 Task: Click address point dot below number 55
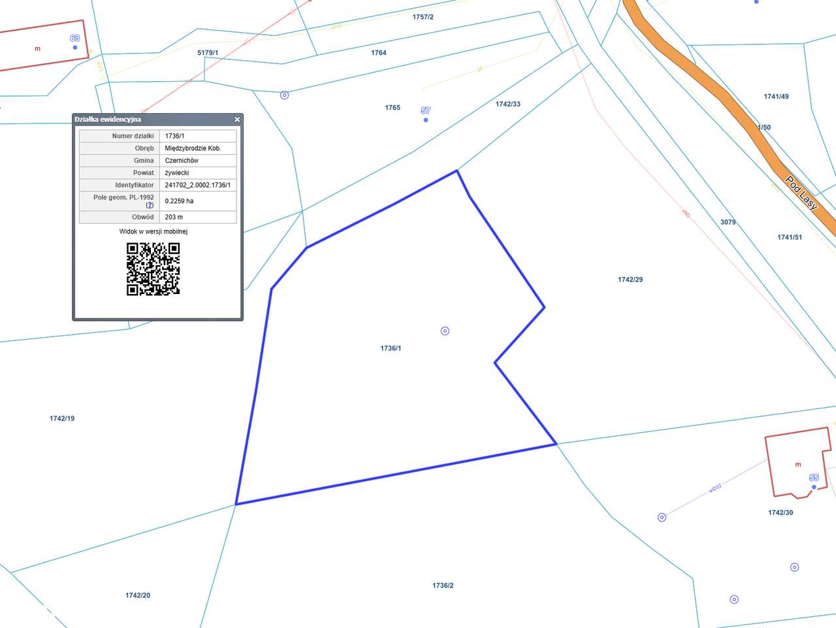(x=814, y=487)
